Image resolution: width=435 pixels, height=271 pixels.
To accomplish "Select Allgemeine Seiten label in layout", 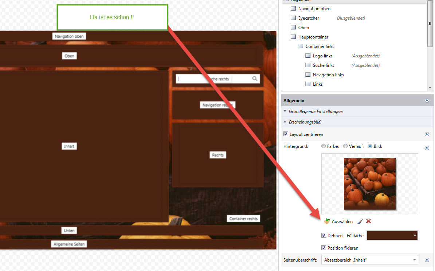I will tap(69, 244).
